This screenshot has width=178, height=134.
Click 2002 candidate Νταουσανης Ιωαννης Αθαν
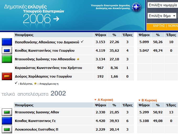pyautogui.click(x=37, y=112)
